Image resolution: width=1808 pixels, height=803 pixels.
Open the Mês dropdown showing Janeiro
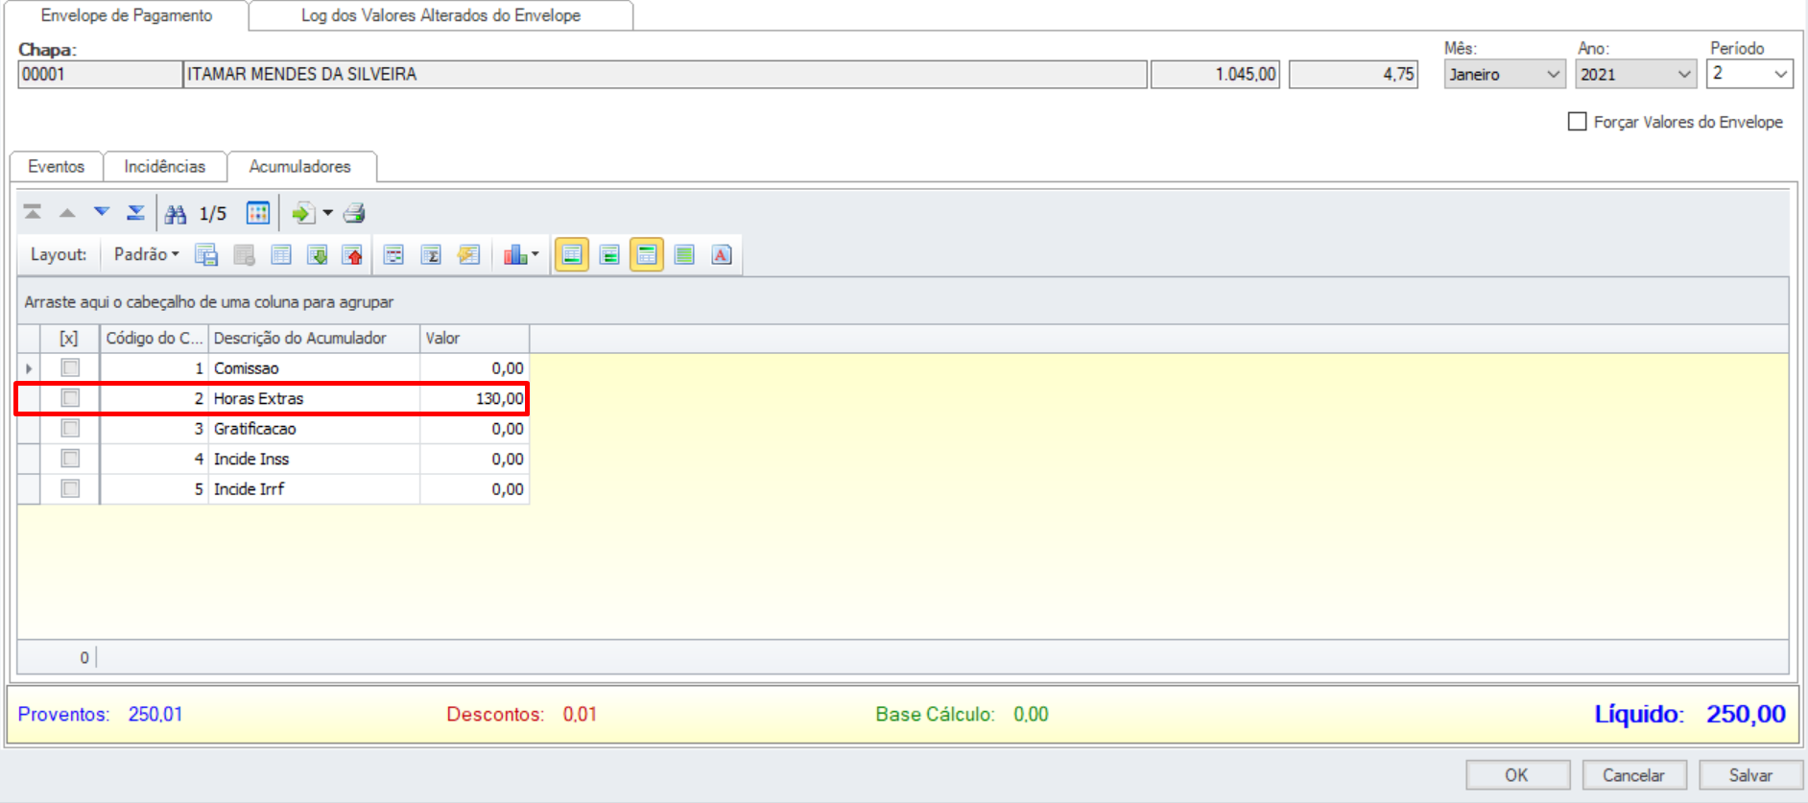coord(1504,75)
